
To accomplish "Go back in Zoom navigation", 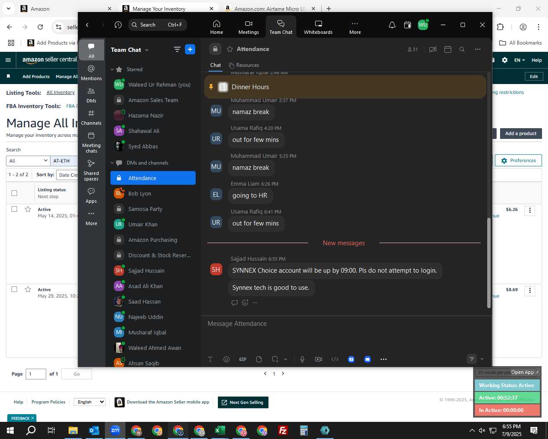I will click(87, 25).
